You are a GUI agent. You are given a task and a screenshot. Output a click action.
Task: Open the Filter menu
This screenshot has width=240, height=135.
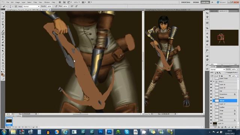35,2
